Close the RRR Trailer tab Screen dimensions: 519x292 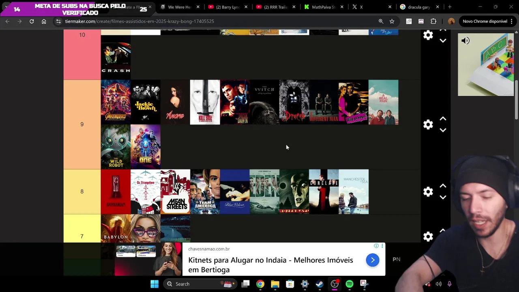294,7
